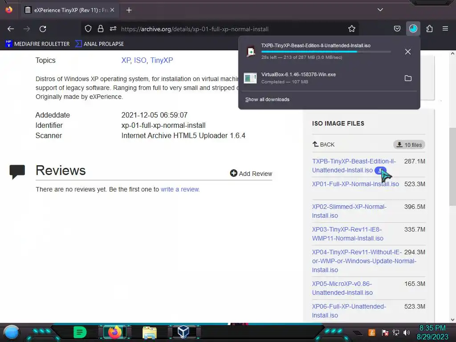
Task: Download XP06-Full-XP-Unattended-Install.iso
Action: coord(349,311)
